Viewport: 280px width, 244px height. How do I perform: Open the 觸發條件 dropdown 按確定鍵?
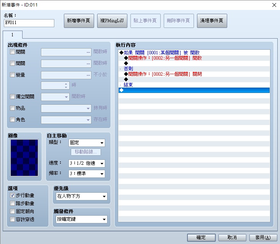click(x=81, y=219)
